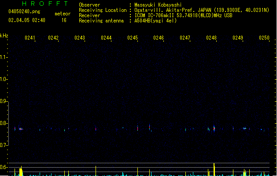This screenshot has height=176, width=277.
Task: Click the meteor label
Action: (63, 14)
